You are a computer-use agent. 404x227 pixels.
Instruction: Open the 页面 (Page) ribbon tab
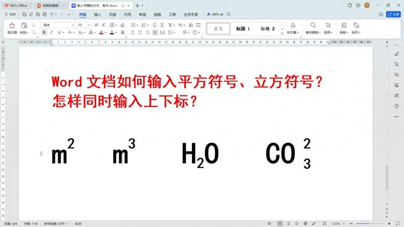[x=112, y=14]
